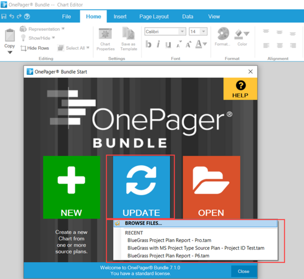
Task: Open the File ribbon tab
Action: tap(67, 16)
